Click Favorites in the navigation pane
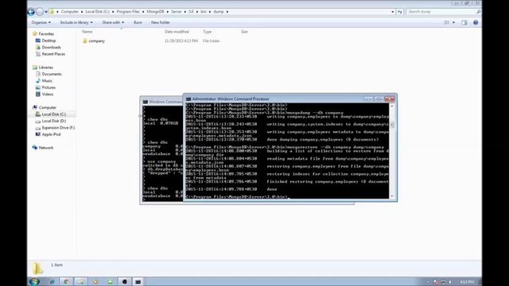 (46, 33)
